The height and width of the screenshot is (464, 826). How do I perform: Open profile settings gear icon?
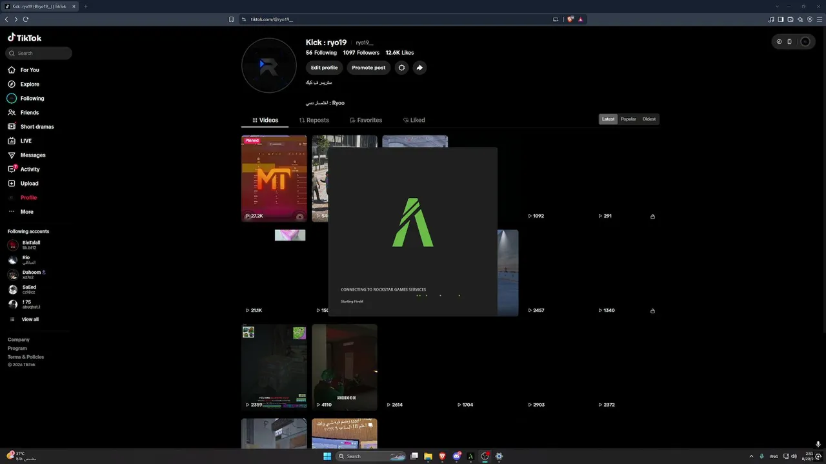coord(401,68)
